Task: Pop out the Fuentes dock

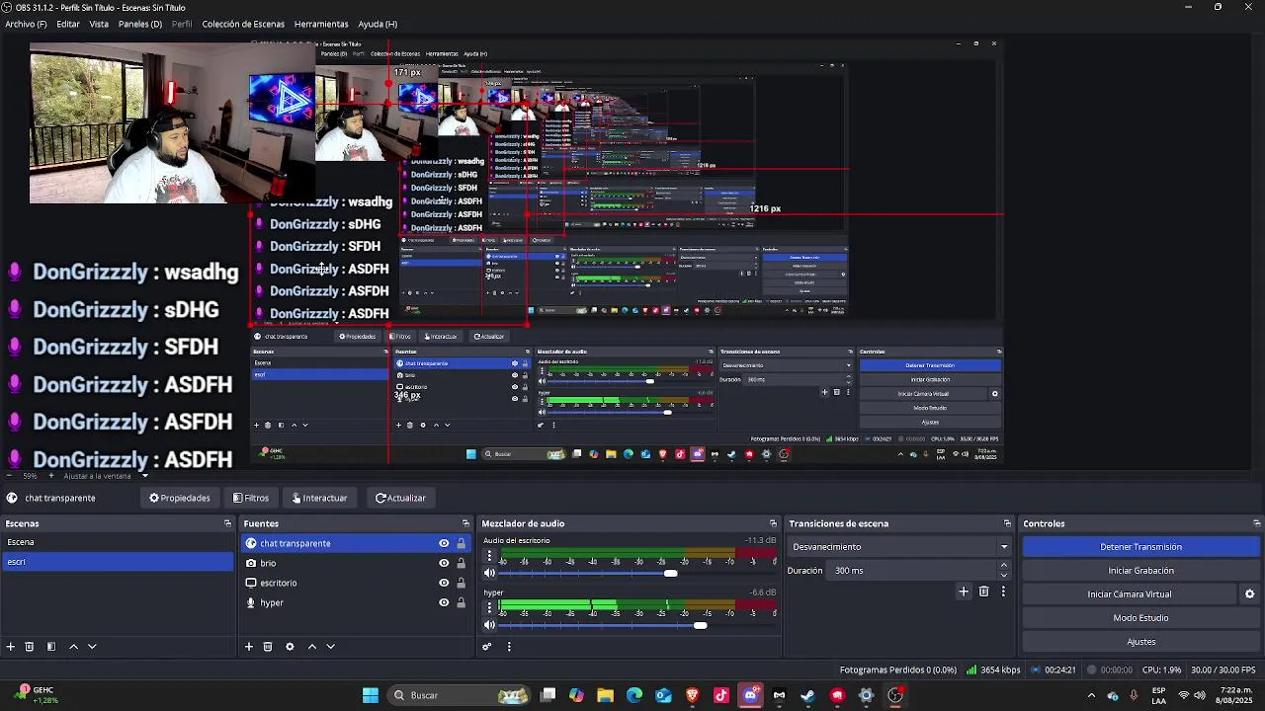Action: click(465, 523)
